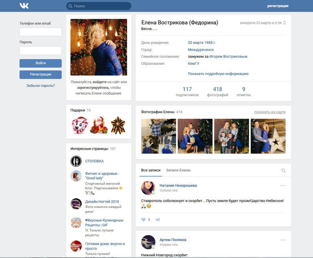
Task: Open more options on Артем's post
Action: pos(283,240)
